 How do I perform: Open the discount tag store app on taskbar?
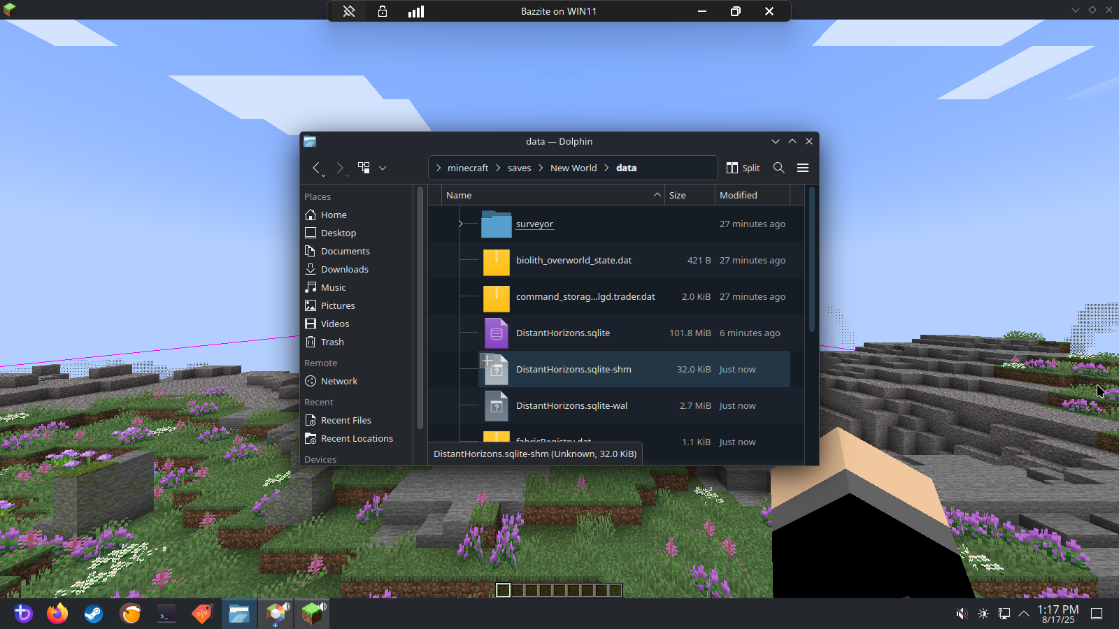point(203,614)
